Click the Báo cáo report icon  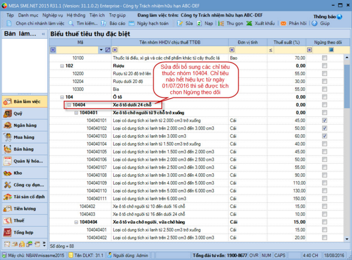(104, 23)
